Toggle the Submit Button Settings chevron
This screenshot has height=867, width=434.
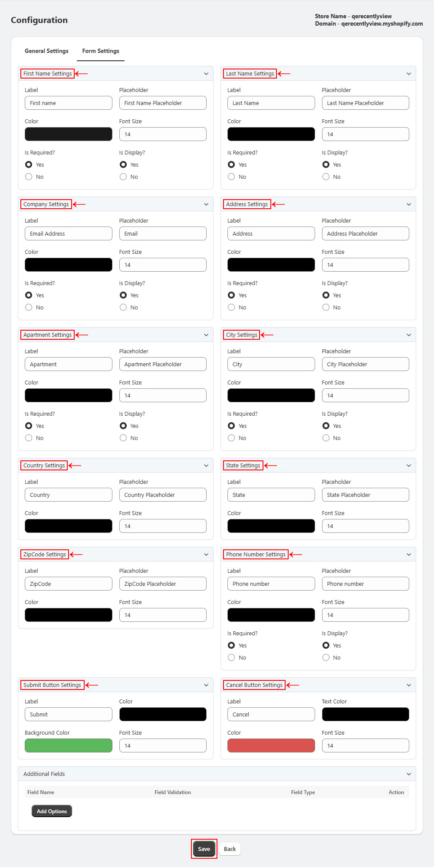[x=206, y=685]
